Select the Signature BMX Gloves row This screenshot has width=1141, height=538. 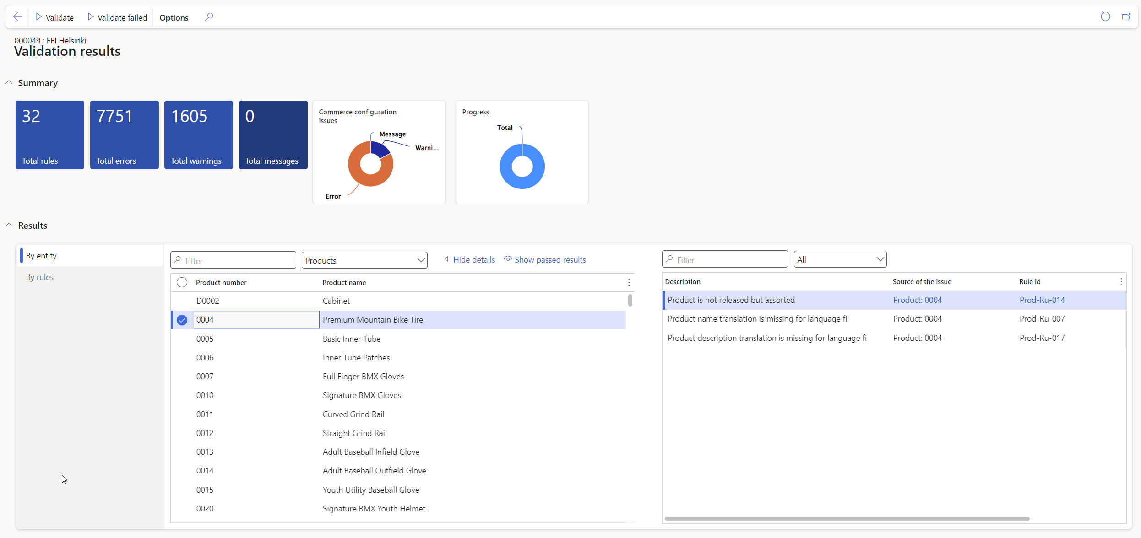tap(398, 395)
